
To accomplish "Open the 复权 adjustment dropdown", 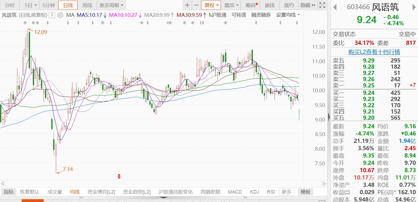I will tap(211, 5).
